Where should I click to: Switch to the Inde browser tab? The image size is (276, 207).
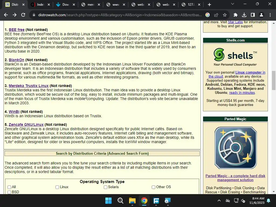tap(40, 5)
